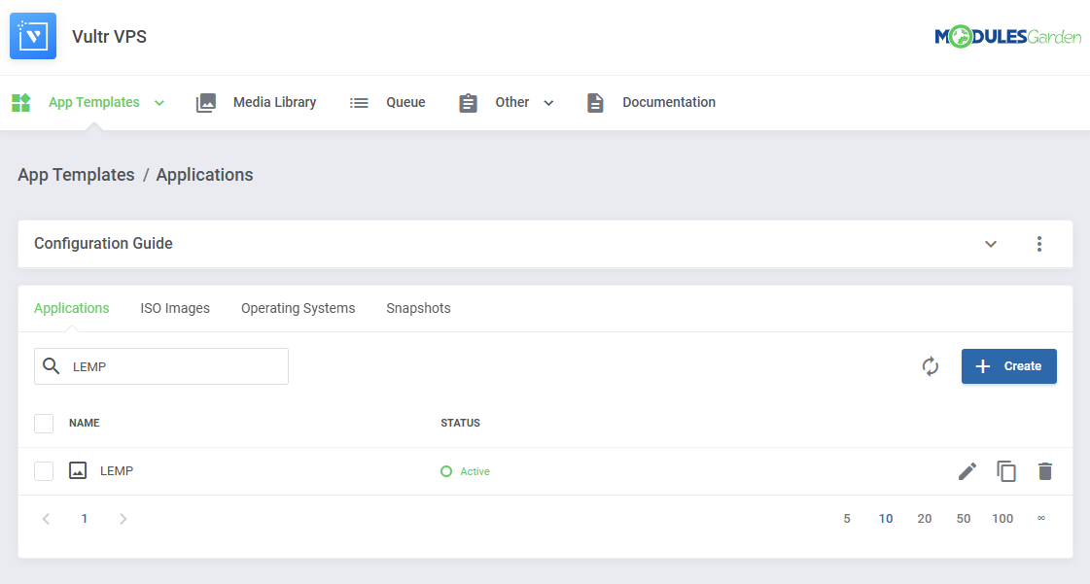Click the Applications breadcrumb text
The height and width of the screenshot is (584, 1090).
(x=204, y=175)
